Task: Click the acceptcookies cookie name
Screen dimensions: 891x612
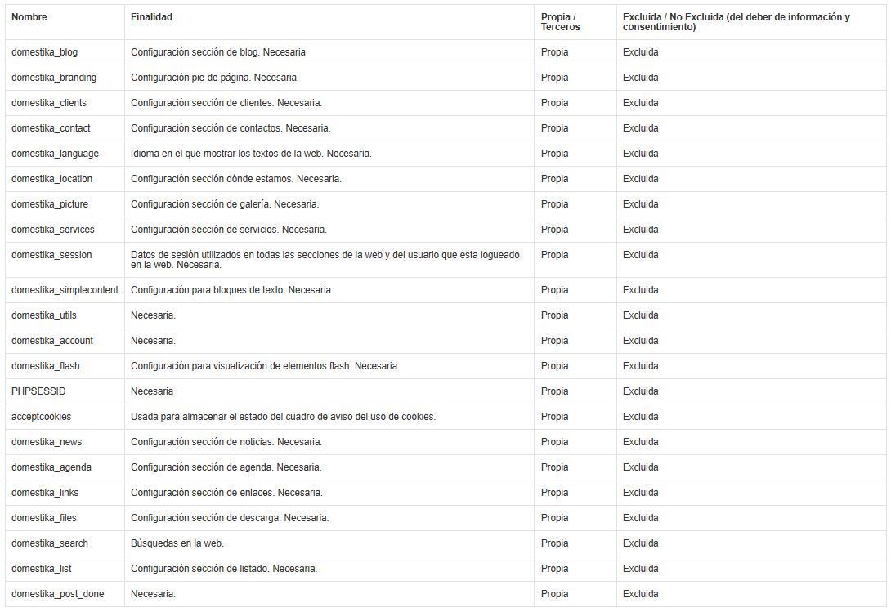Action: click(x=41, y=417)
